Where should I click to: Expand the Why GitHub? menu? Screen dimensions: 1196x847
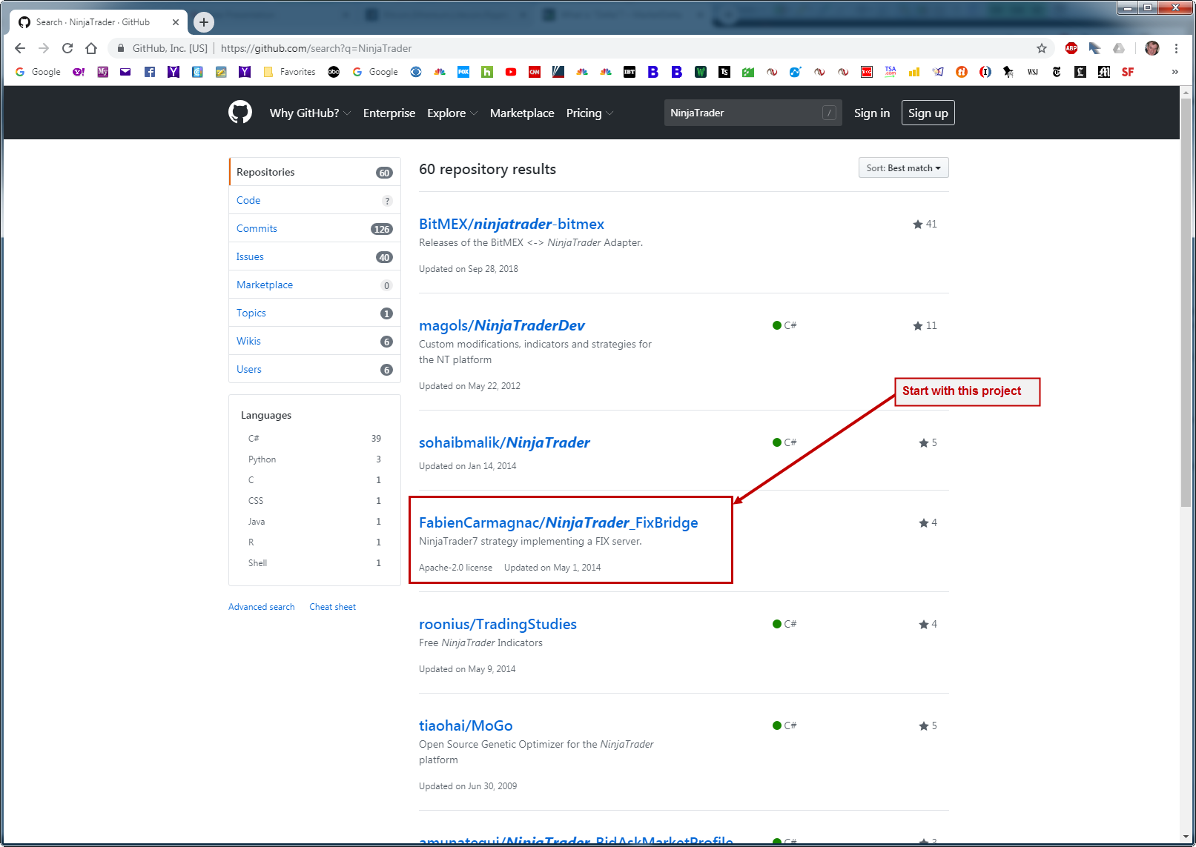310,113
